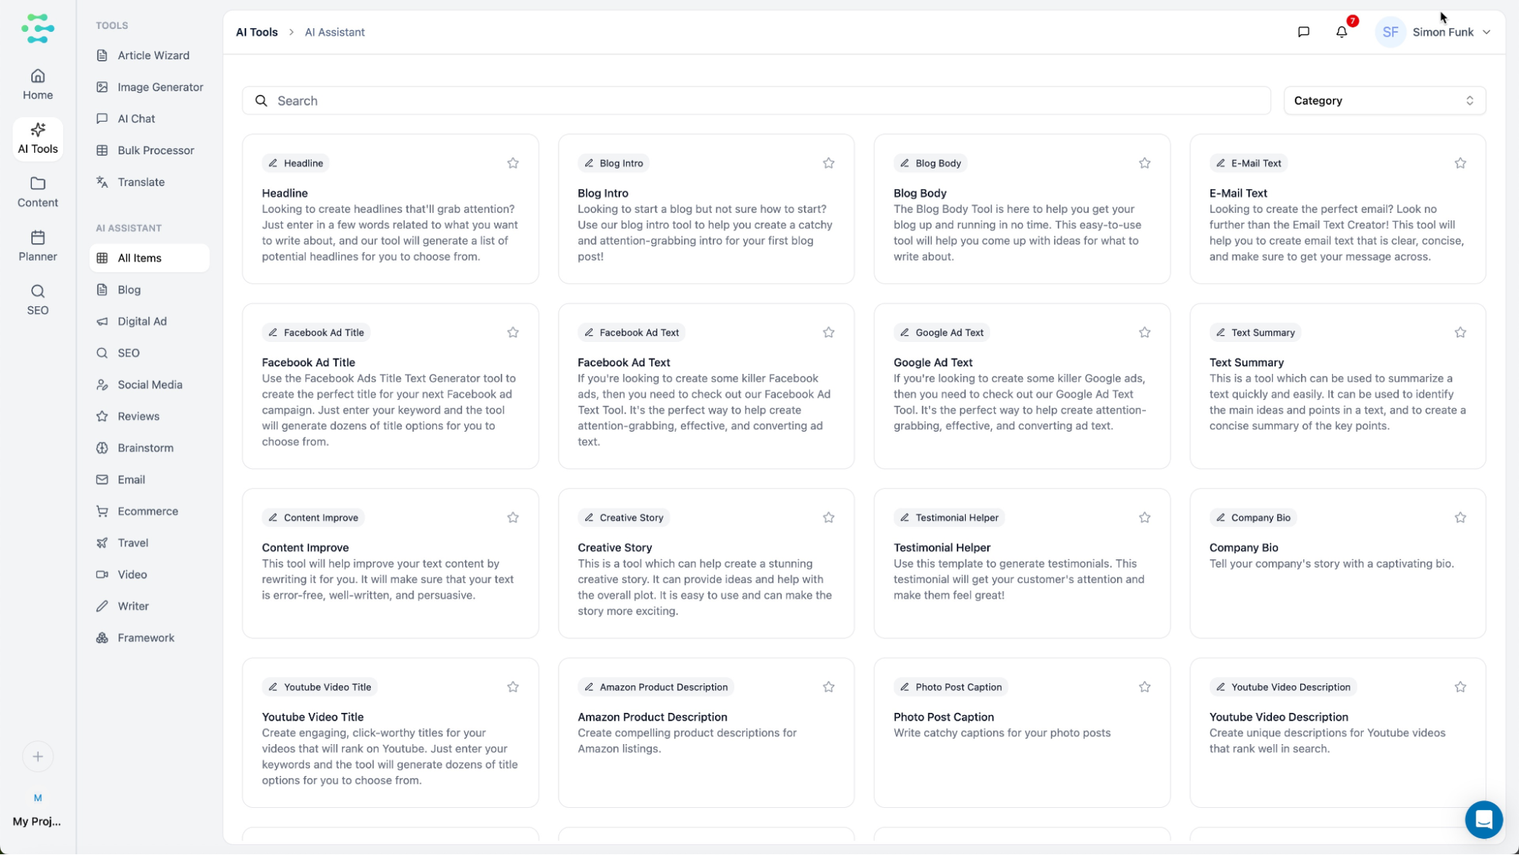Launch the Translate tool
This screenshot has height=855, width=1519.
141,182
